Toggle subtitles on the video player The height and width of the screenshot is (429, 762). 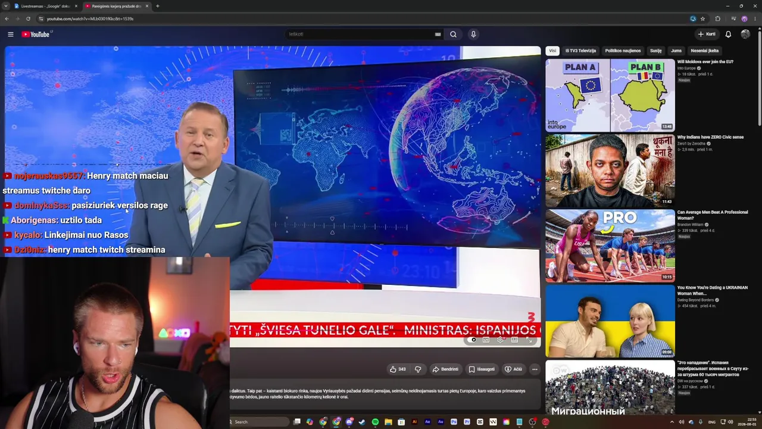point(486,340)
